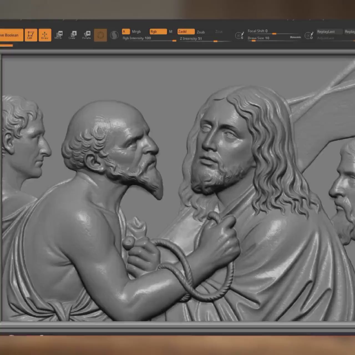
Task: Enable Mrgb mode
Action: pos(136,32)
